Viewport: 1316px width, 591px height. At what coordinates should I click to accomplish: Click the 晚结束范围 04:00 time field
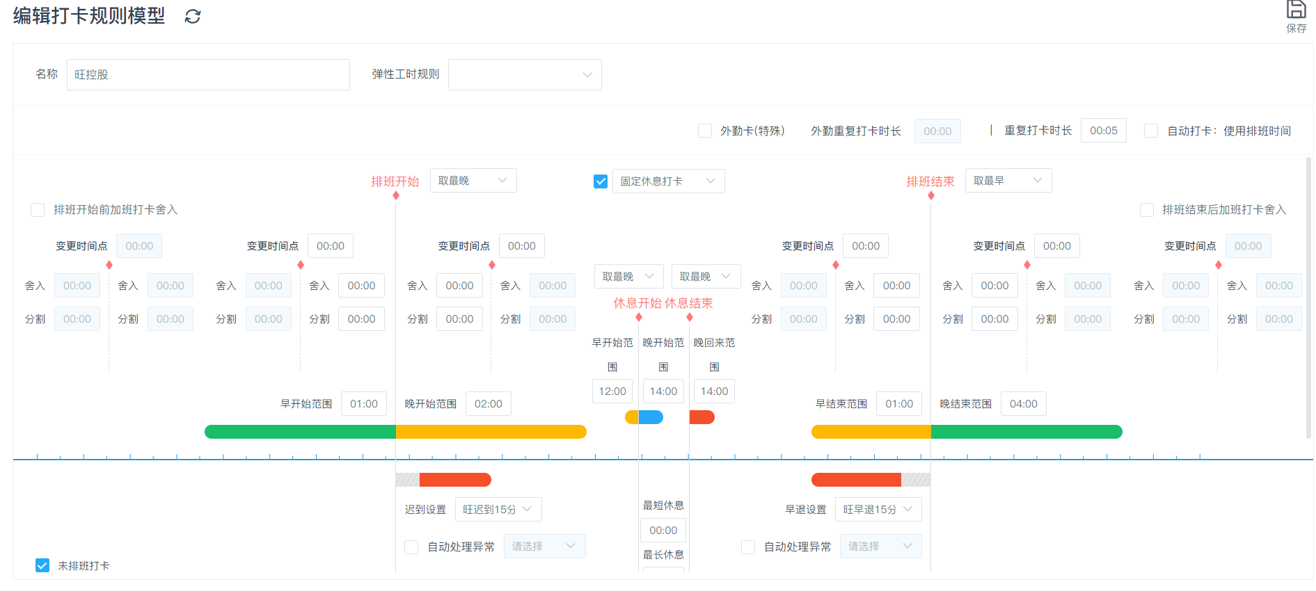coord(1023,404)
